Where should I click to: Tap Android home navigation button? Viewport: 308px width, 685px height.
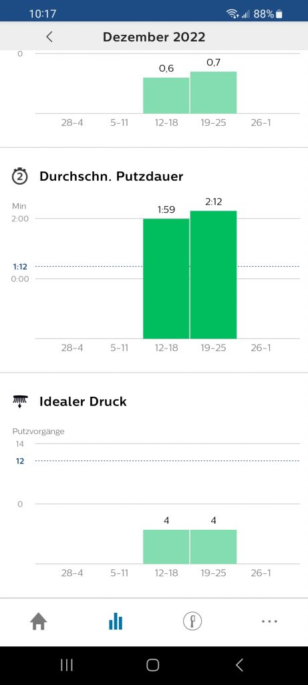coord(153,665)
